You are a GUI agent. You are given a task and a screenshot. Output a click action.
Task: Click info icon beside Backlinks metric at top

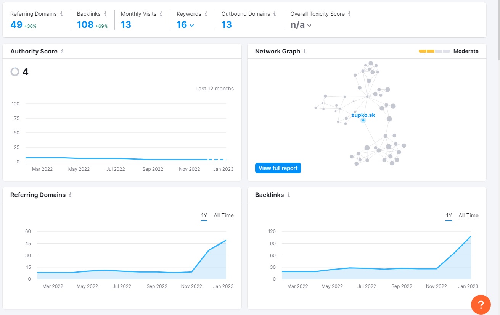pos(105,14)
